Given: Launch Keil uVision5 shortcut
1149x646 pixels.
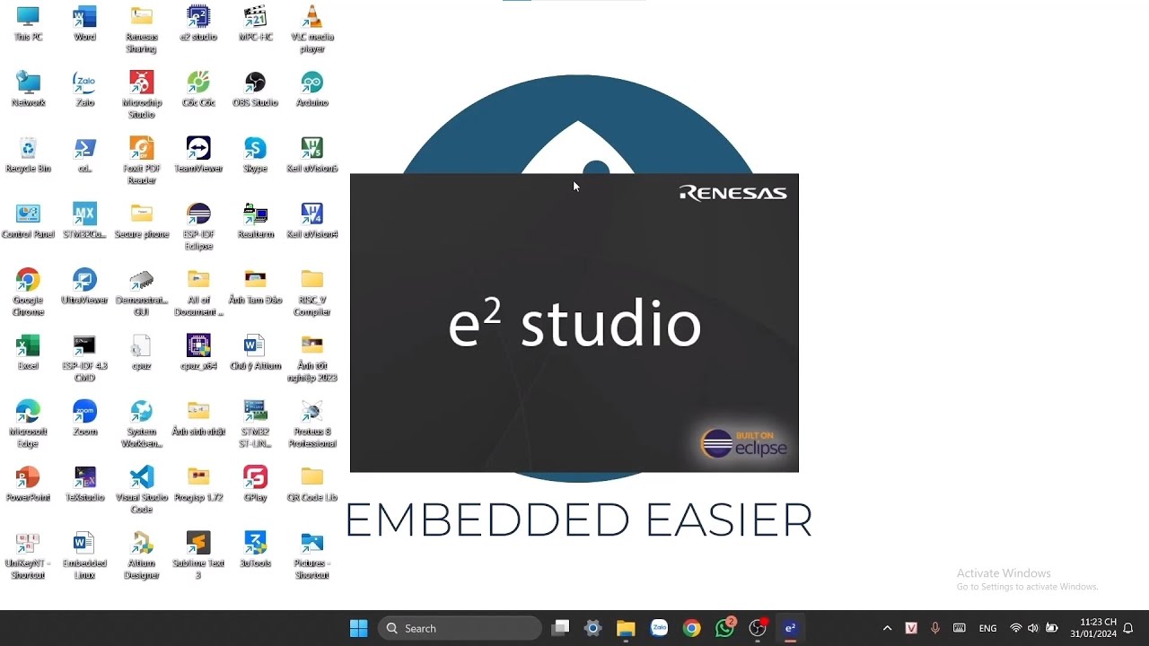Looking at the screenshot, I should 311,154.
